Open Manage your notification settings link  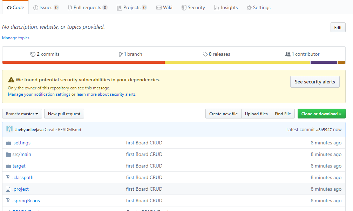point(39,94)
